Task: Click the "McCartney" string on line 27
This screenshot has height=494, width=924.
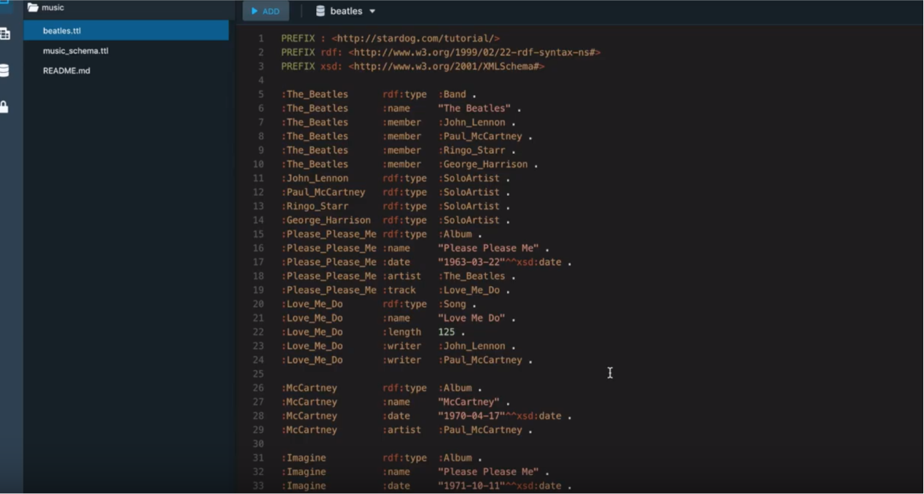Action: pyautogui.click(x=469, y=402)
